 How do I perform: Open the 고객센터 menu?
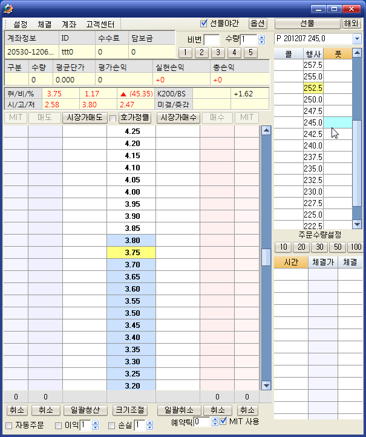[100, 24]
